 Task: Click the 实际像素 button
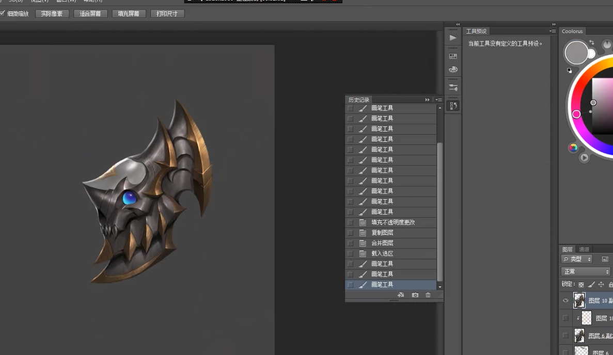[x=52, y=13]
